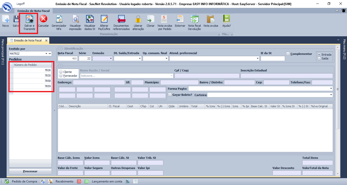The height and width of the screenshot is (185, 347).
Task: Click the Alterar Pis/Cofins icon
Action: 104,19
